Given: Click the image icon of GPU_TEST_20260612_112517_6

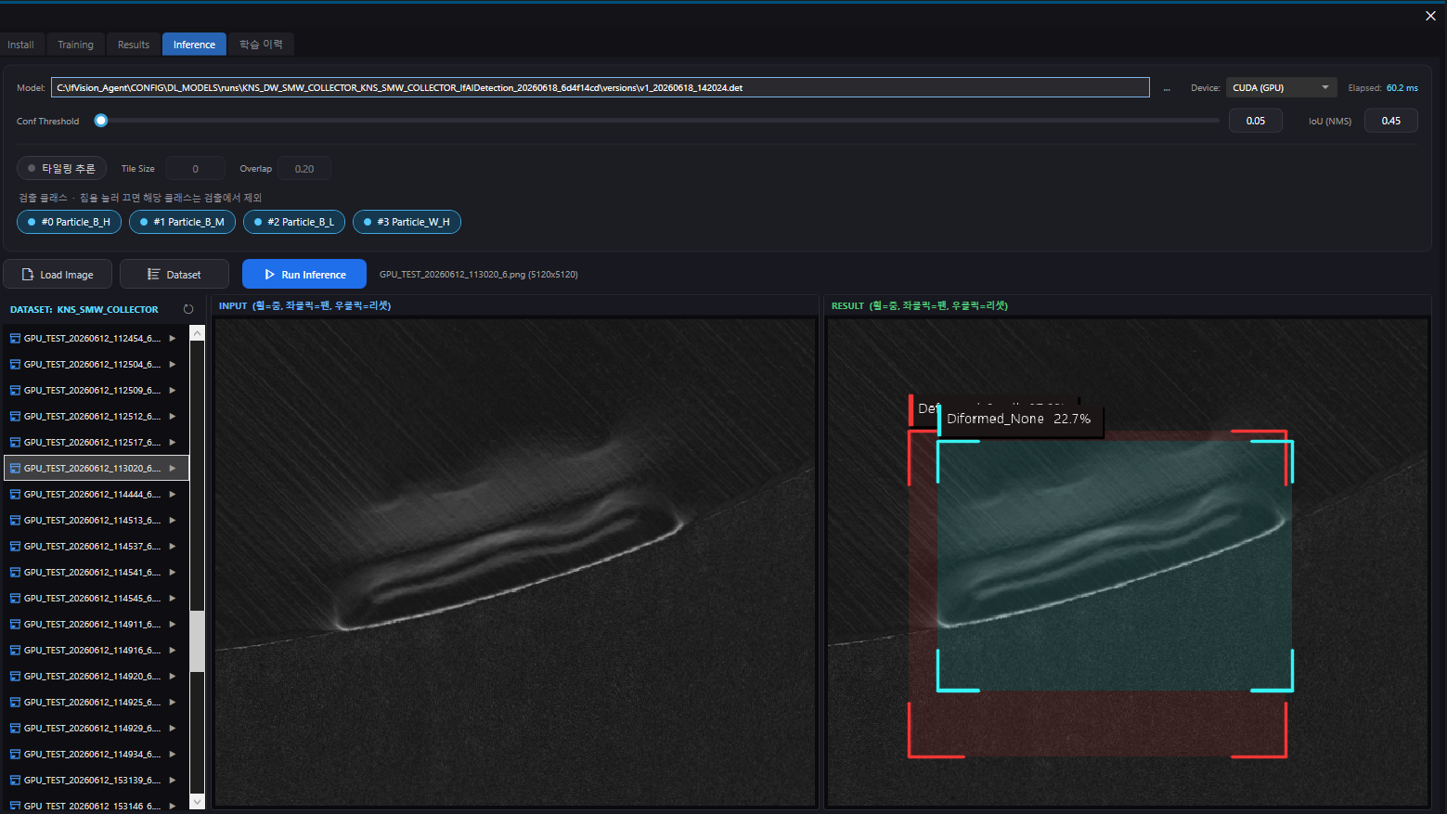Looking at the screenshot, I should coord(15,443).
